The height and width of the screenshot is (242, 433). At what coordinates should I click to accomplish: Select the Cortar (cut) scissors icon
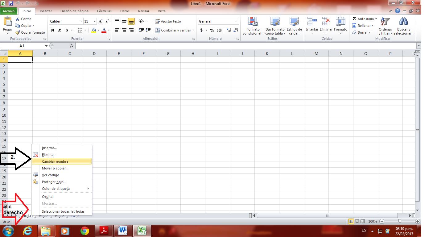coord(18,19)
